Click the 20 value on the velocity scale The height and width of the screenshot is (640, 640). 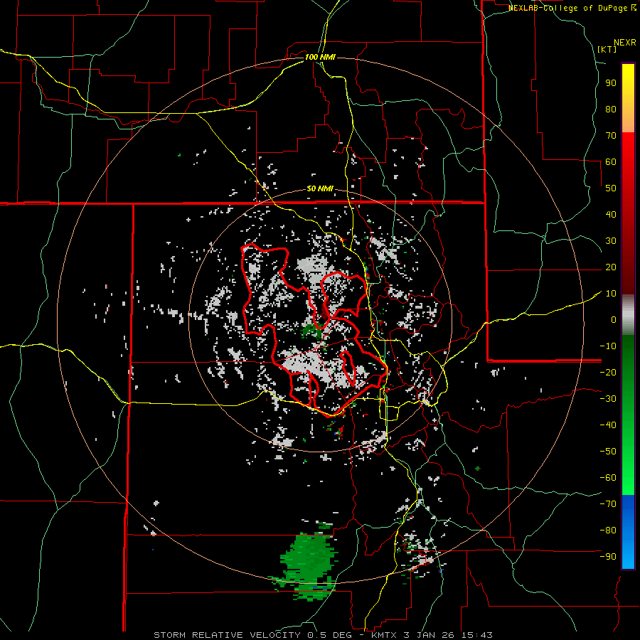coord(611,267)
